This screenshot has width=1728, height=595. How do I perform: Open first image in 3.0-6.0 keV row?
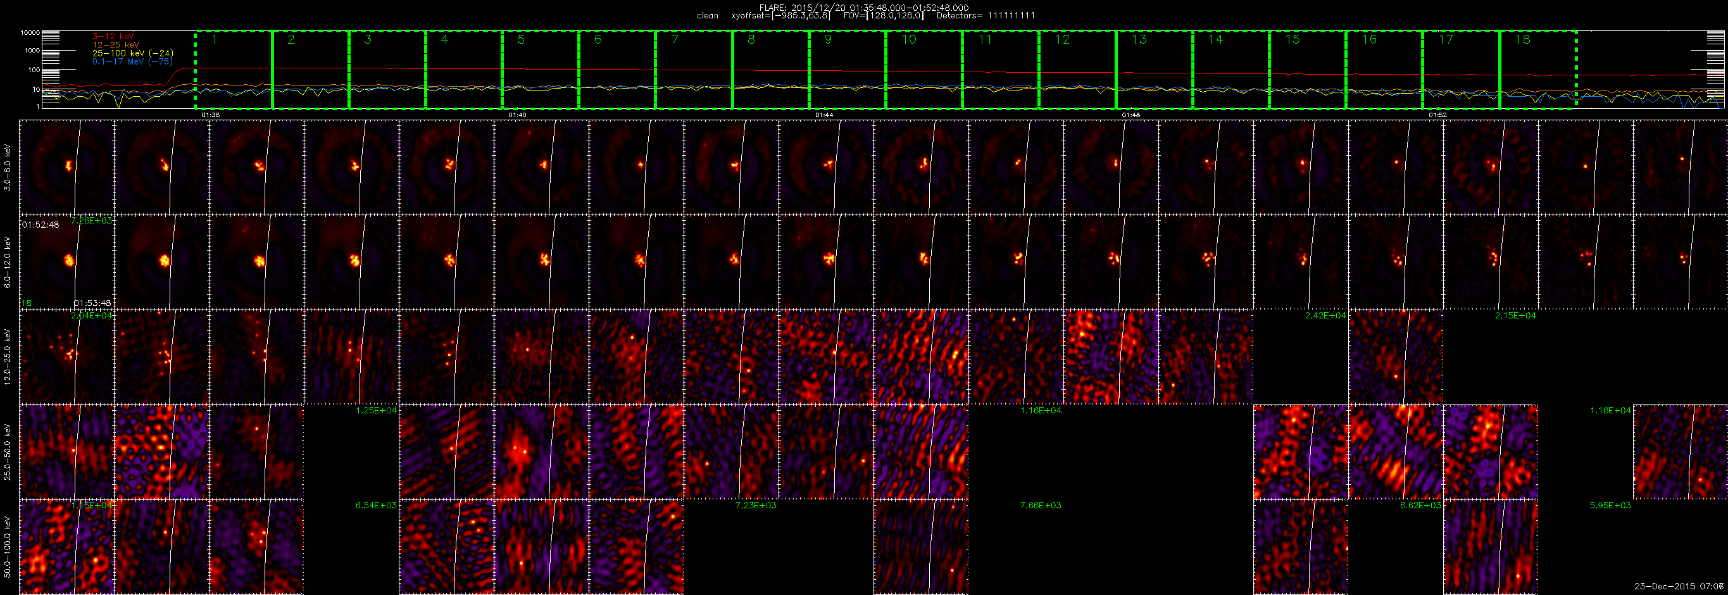click(x=67, y=167)
